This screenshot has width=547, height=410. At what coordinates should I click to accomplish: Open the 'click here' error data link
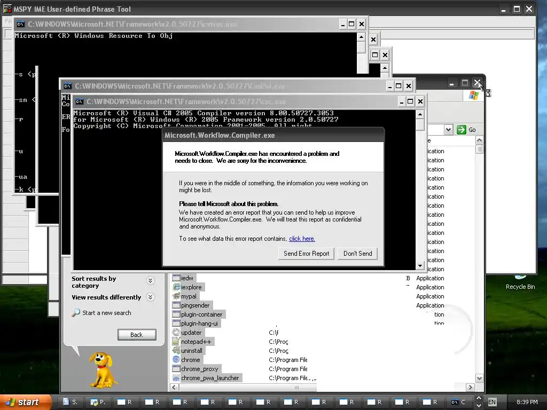point(302,239)
